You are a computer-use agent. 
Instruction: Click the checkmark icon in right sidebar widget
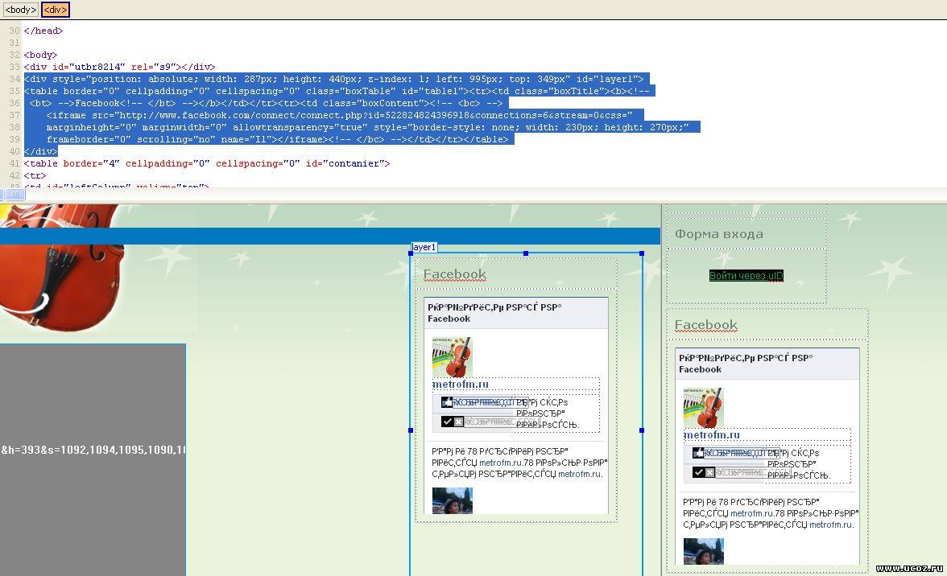coord(698,472)
